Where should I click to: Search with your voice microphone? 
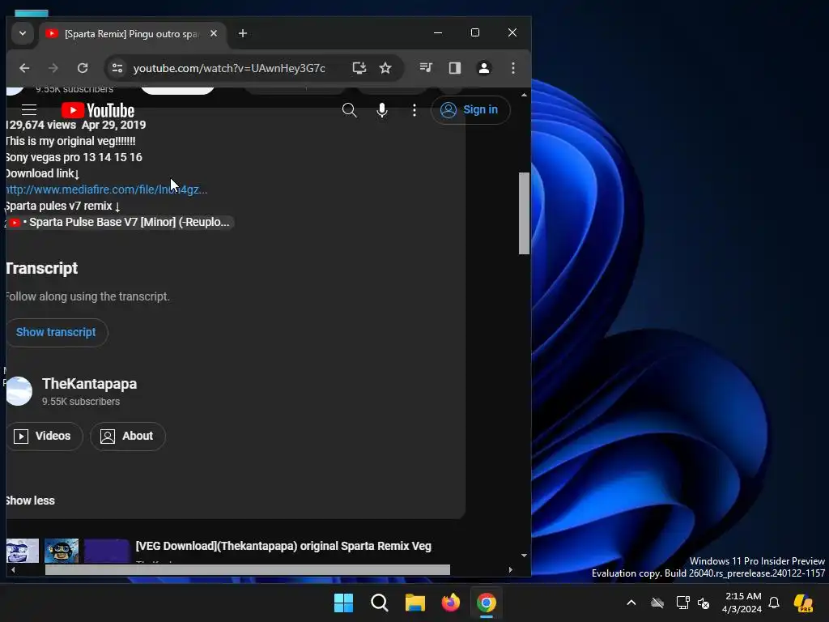click(x=382, y=110)
